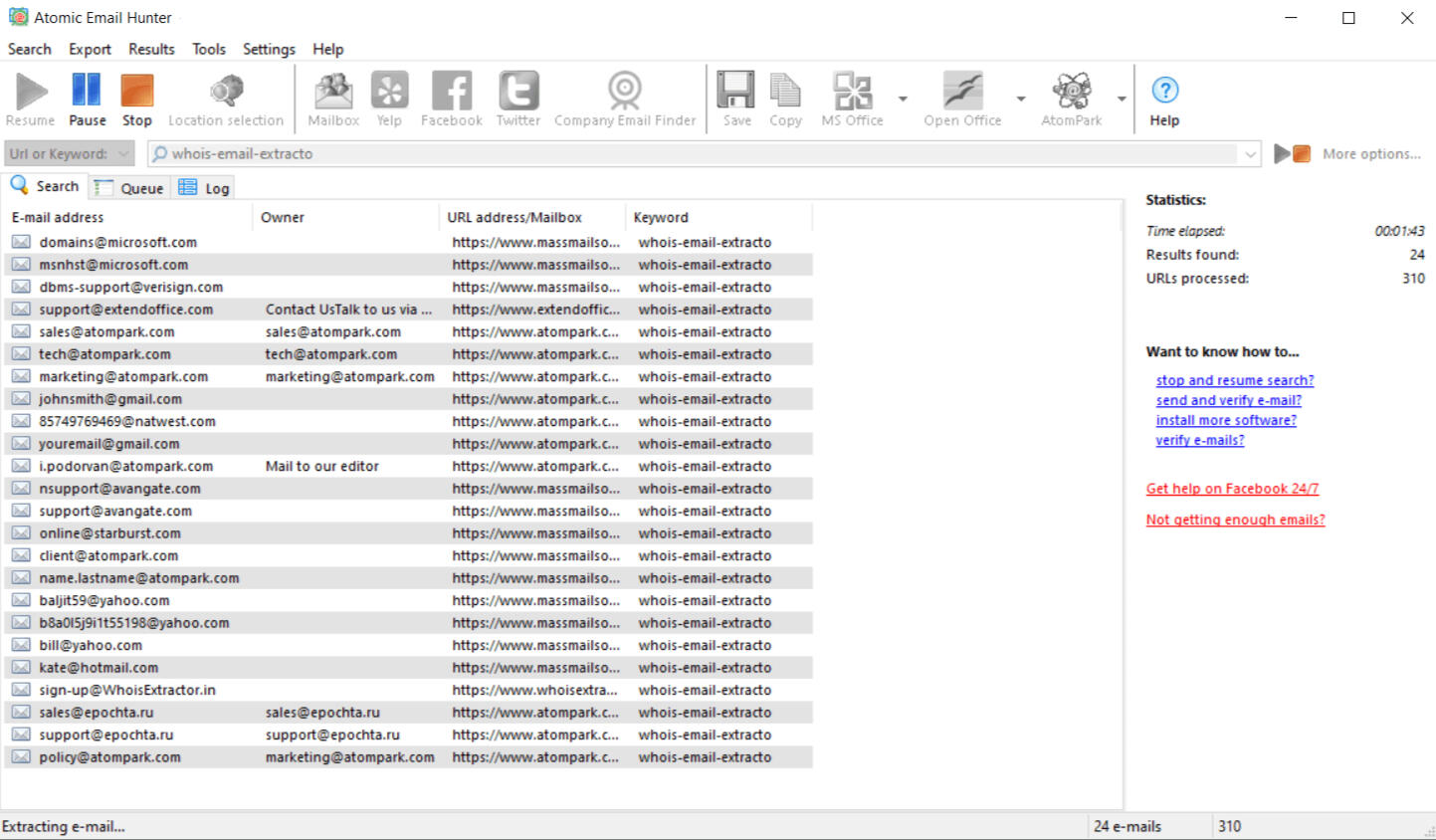This screenshot has height=840, width=1436.
Task: Click the Copy results icon
Action: click(x=785, y=97)
